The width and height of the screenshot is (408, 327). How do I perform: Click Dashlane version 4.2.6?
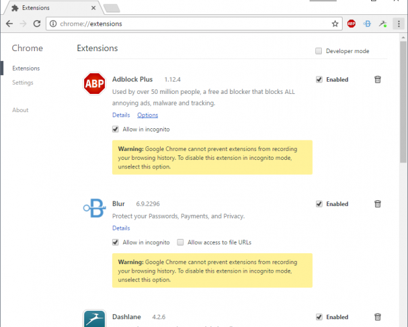tap(159, 317)
